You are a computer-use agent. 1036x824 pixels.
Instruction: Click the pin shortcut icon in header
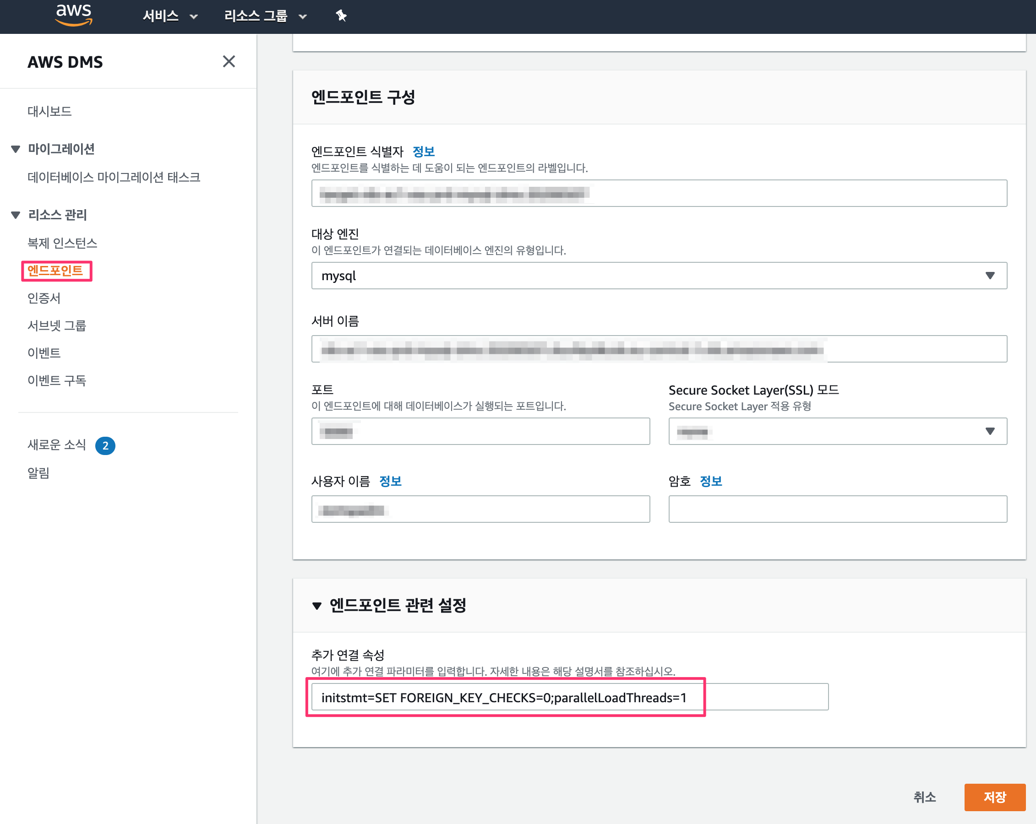click(341, 16)
